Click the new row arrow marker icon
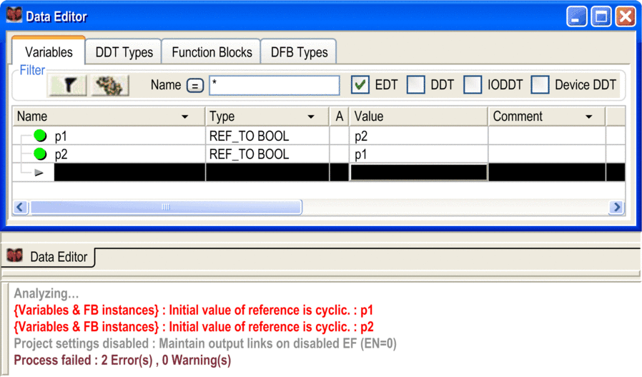The width and height of the screenshot is (642, 377). coord(39,172)
